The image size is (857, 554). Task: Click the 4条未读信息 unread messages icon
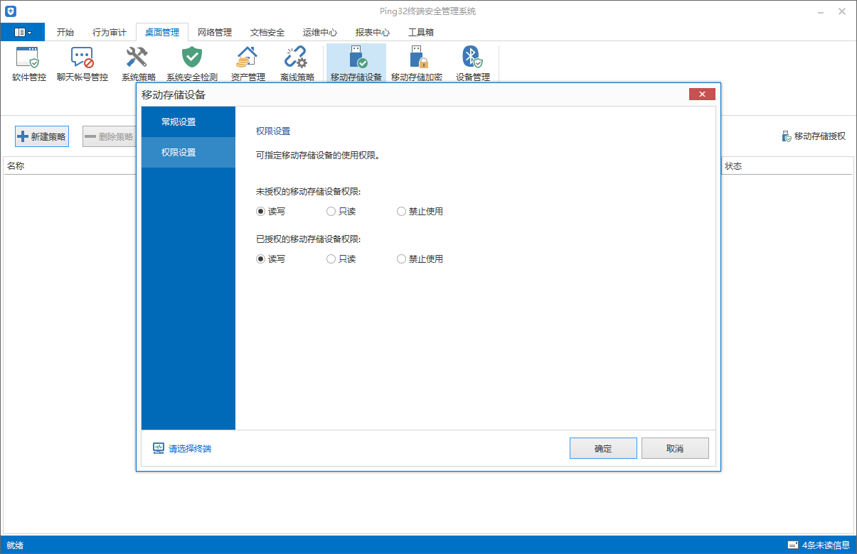(793, 545)
